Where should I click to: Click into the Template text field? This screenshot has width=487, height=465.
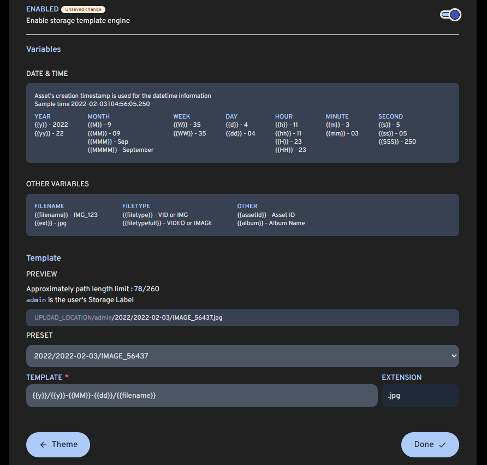201,396
